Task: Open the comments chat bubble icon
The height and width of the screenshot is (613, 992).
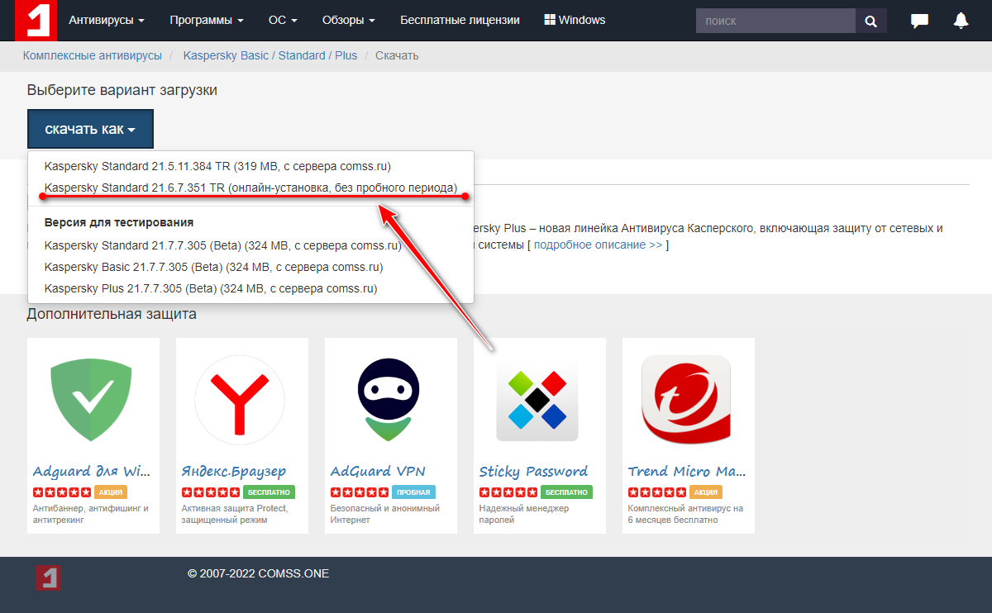Action: [x=919, y=21]
